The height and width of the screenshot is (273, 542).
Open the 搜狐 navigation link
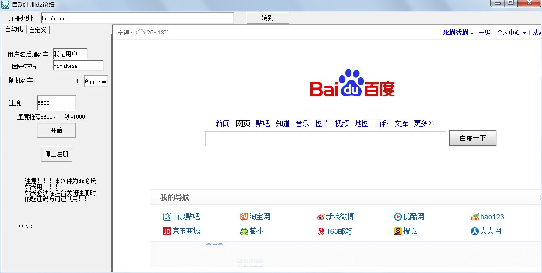[410, 231]
